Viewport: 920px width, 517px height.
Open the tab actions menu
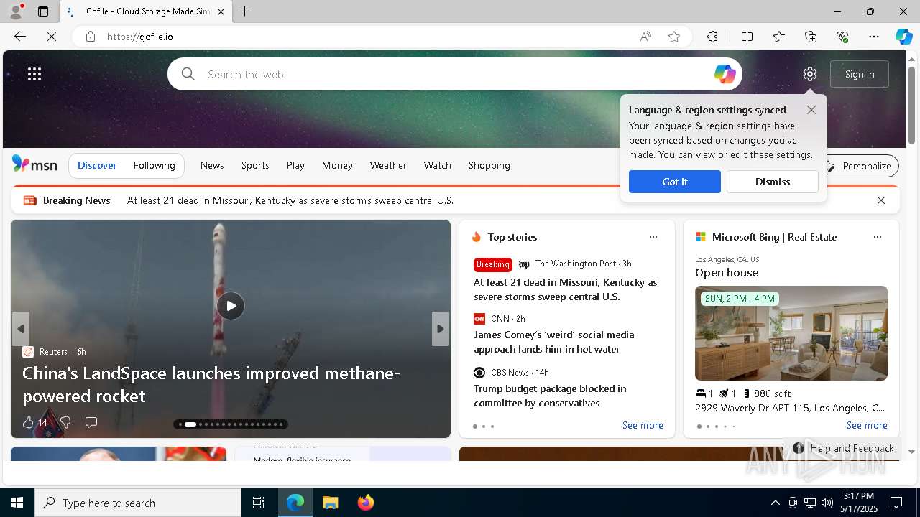tap(43, 11)
